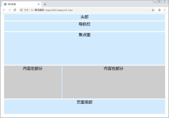Reload the page with the refresh icon
This screenshot has height=118, width=169.
(15, 10)
